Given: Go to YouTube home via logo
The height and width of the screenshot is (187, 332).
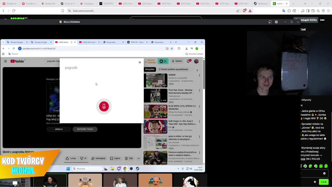Looking at the screenshot, I should click(18, 61).
